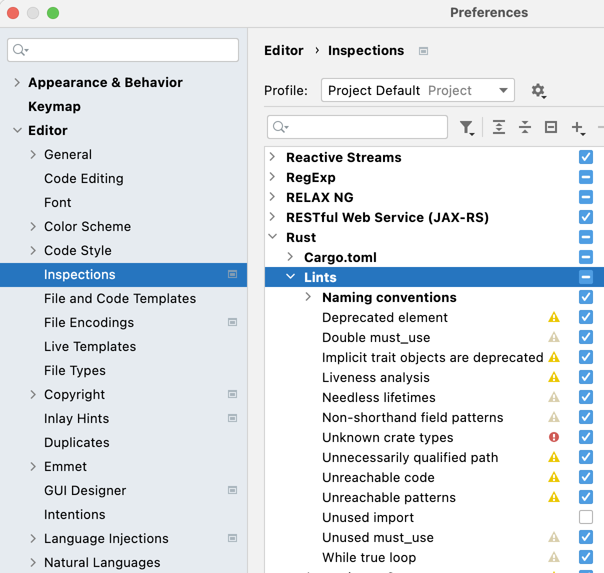
Task: Enable the Unused import inspection
Action: tap(585, 517)
